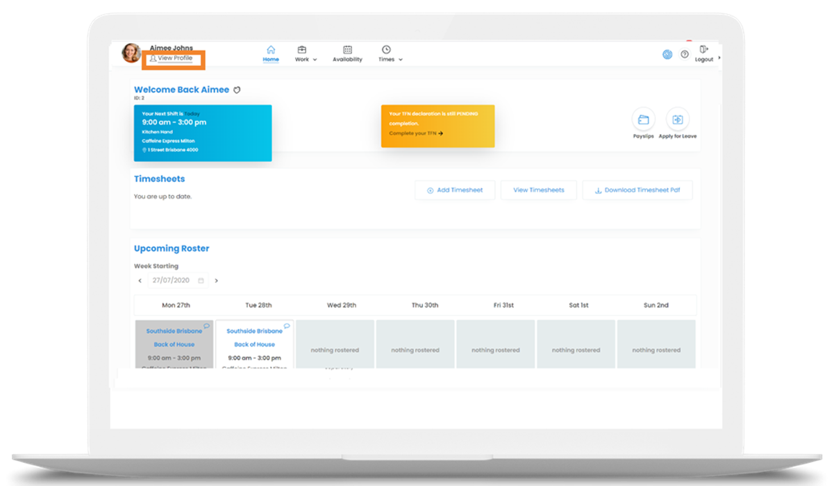Image resolution: width=834 pixels, height=486 pixels.
Task: Open the blue Next Shift card
Action: [203, 133]
